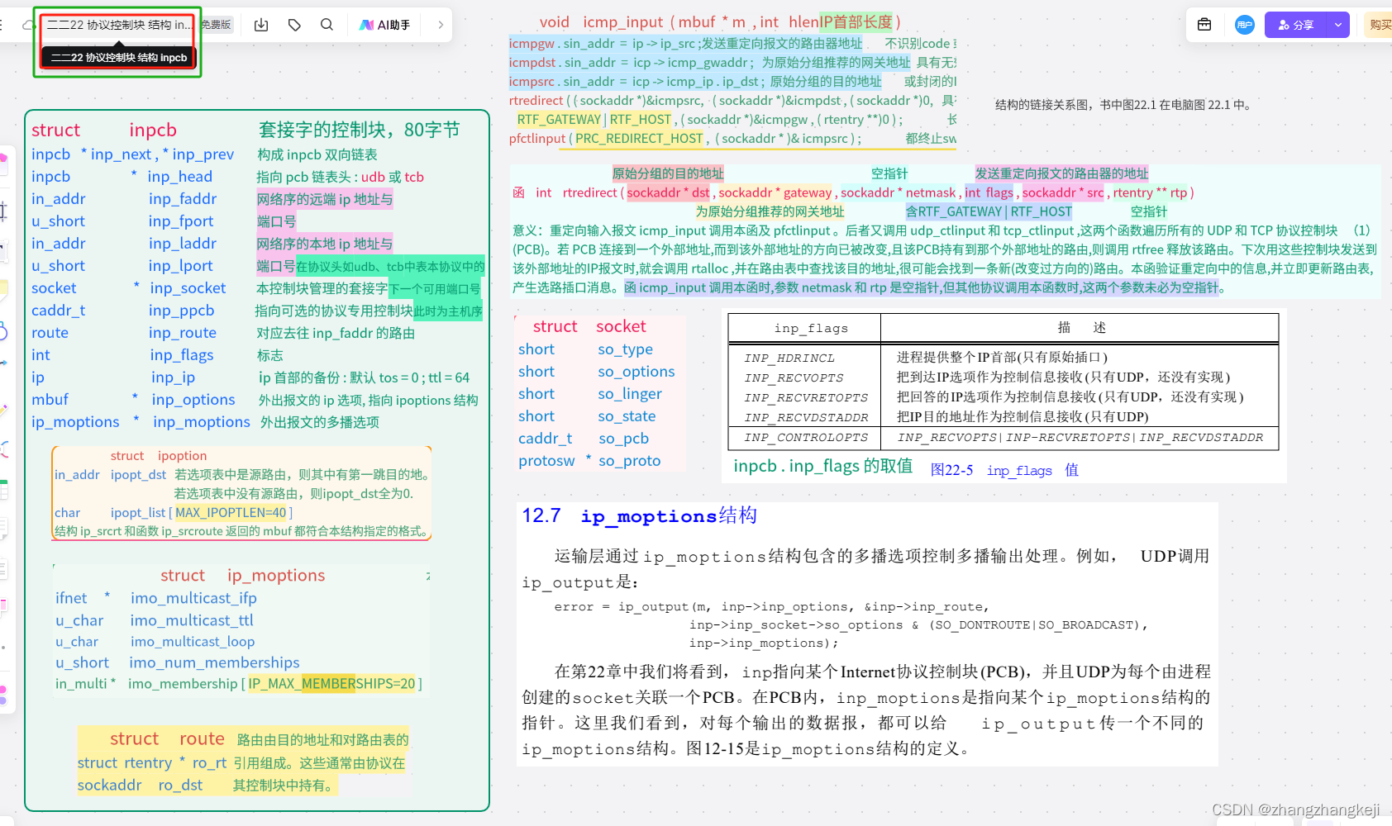Click field name 'inp_options'
Image resolution: width=1392 pixels, height=826 pixels.
tap(193, 399)
